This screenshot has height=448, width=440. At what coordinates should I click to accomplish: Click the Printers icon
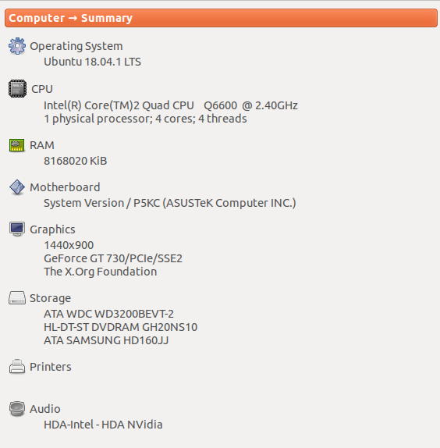pos(17,367)
